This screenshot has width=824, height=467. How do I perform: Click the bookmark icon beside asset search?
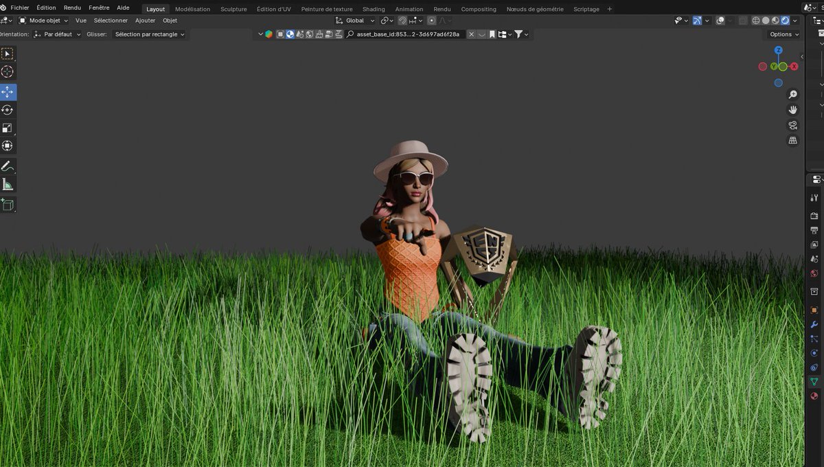[492, 34]
